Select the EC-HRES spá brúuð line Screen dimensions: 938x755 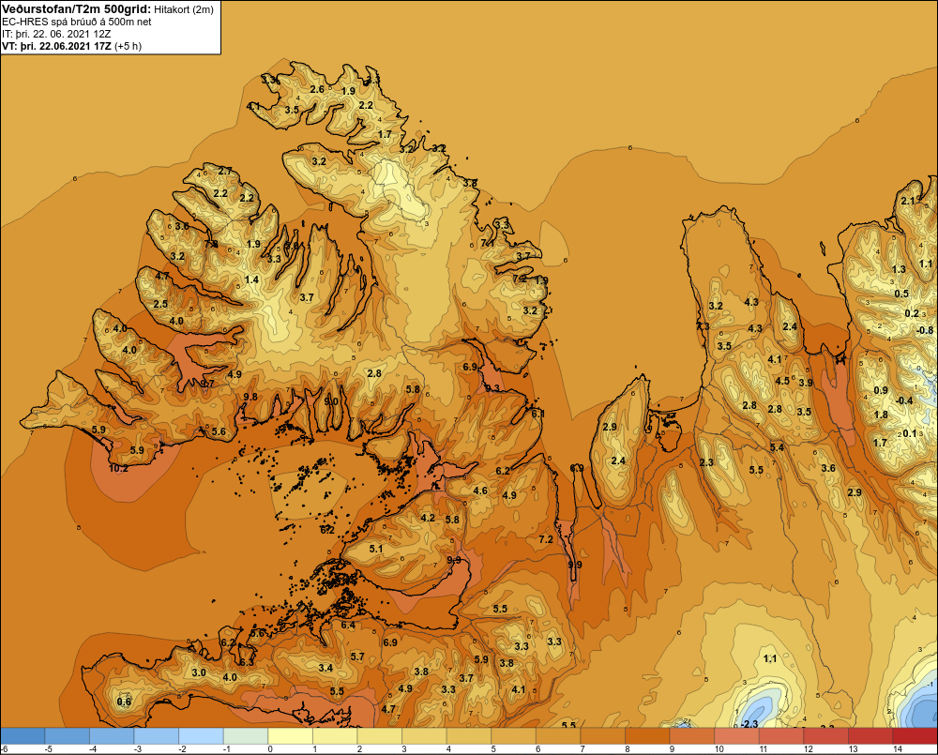(x=77, y=23)
